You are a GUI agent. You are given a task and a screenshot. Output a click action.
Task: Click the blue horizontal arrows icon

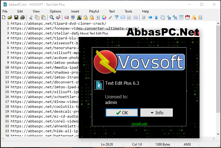150,17
